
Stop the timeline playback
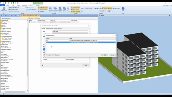[x=97, y=8]
